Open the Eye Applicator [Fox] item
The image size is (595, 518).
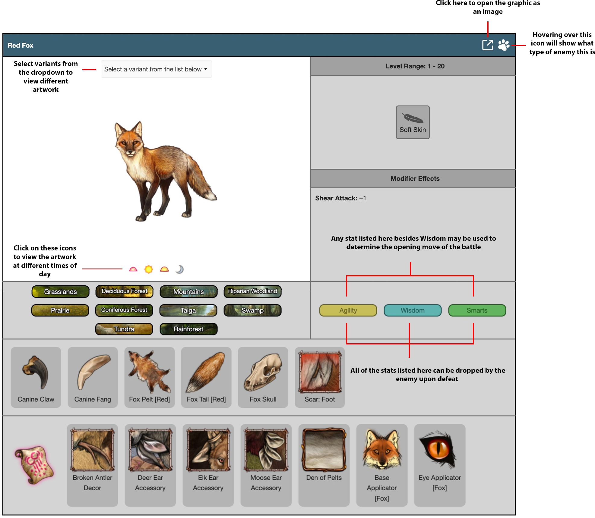439,465
